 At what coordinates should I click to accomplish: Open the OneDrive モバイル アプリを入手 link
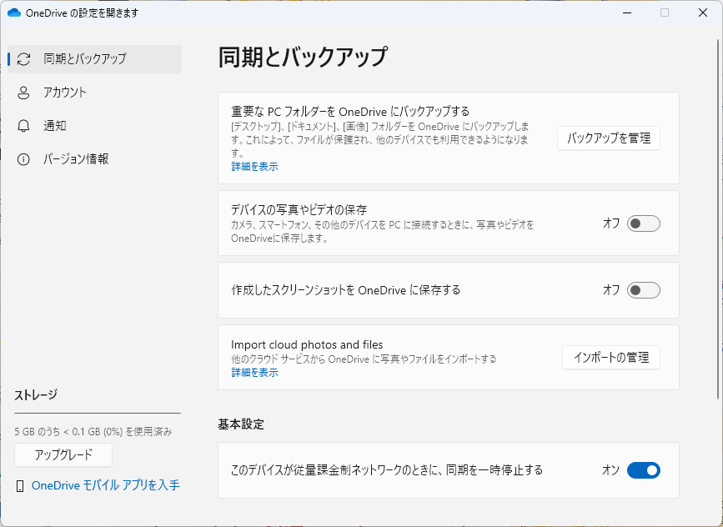(x=106, y=485)
